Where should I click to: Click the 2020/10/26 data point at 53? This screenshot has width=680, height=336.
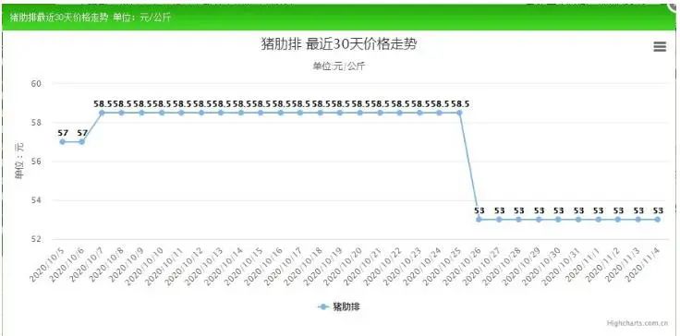479,220
